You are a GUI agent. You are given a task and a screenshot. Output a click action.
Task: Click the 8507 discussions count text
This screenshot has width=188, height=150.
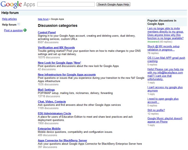[x=48, y=42]
